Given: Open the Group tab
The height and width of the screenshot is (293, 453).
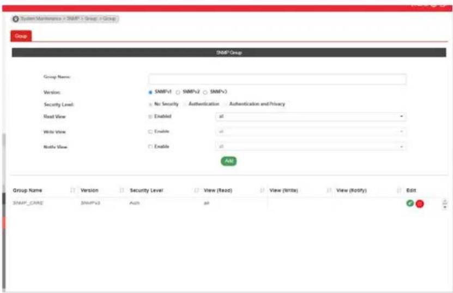Looking at the screenshot, I should (x=21, y=36).
